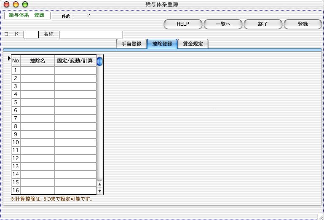Image resolution: width=324 pixels, height=220 pixels.
Task: Select 控除名 cell in row 1
Action: [37, 70]
